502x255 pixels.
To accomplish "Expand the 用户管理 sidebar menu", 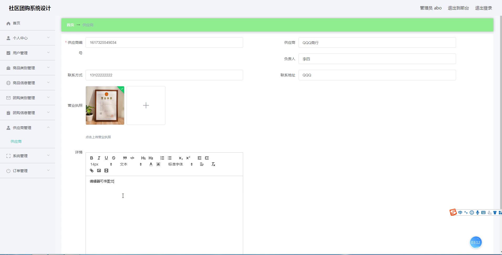I will (x=28, y=53).
